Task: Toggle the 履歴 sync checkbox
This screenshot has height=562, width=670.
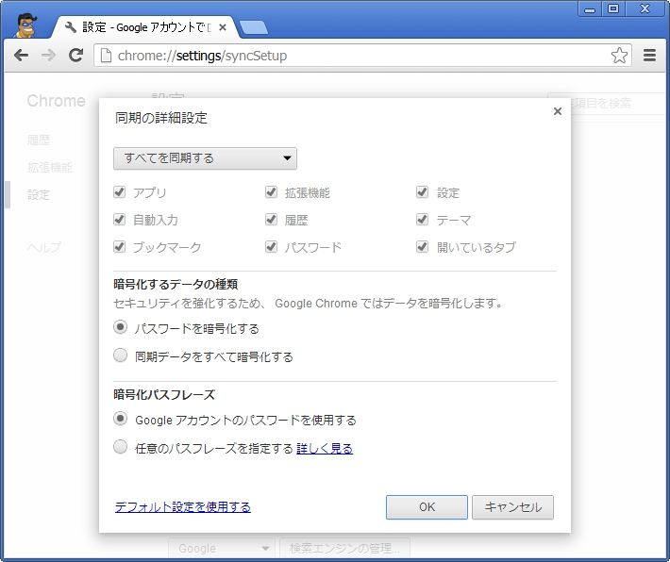Action: coord(271,220)
